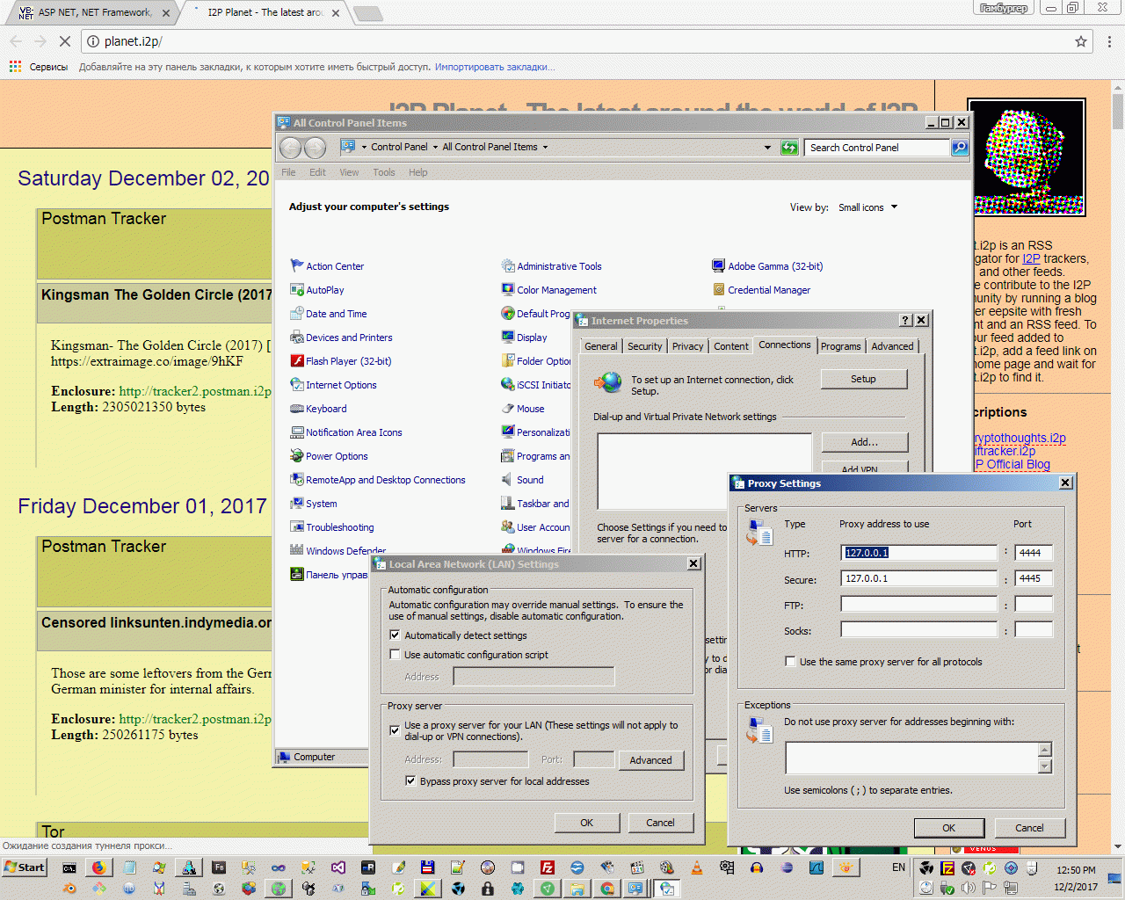1125x900 pixels.
Task: Switch to the General tab in Internet Properties
Action: (x=601, y=346)
